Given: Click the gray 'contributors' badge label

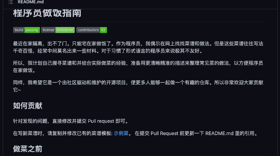Looking at the screenshot, I should [x=88, y=30].
